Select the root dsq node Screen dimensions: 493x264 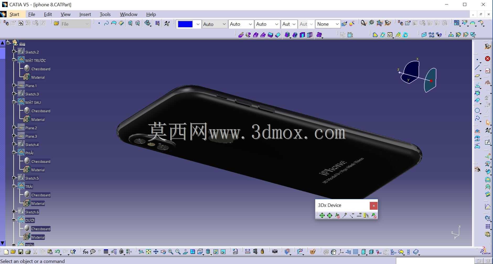tap(22, 44)
